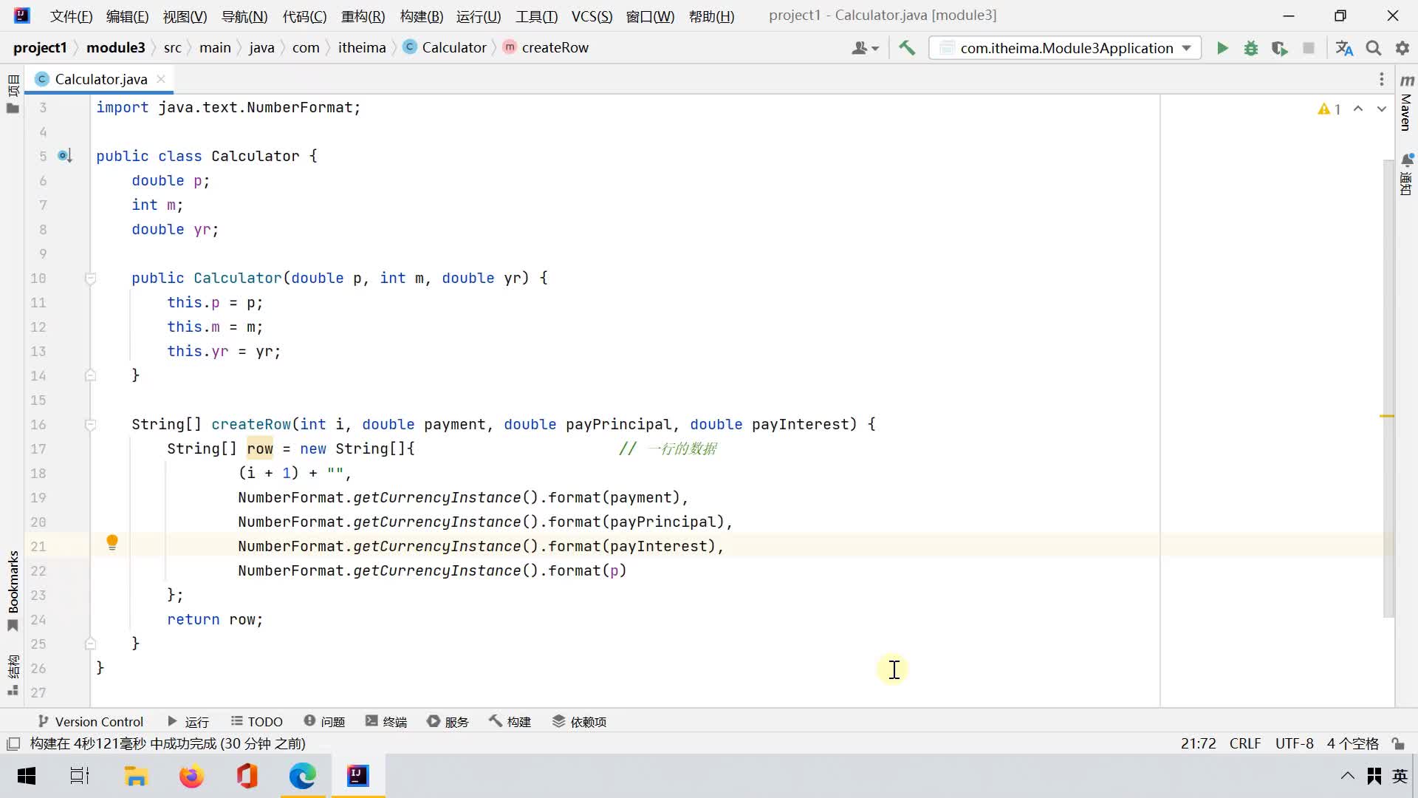Click the Run button to execute
This screenshot has height=798, width=1418.
tap(1222, 47)
